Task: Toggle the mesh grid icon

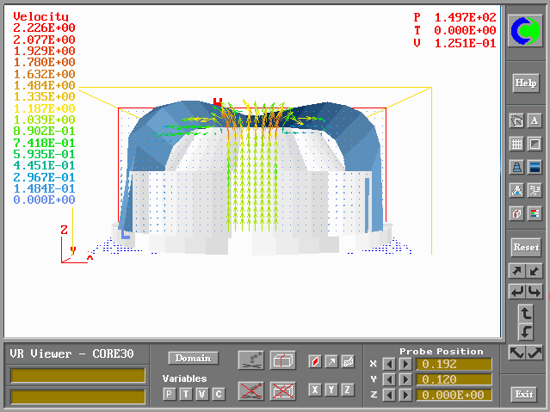Action: [516, 144]
